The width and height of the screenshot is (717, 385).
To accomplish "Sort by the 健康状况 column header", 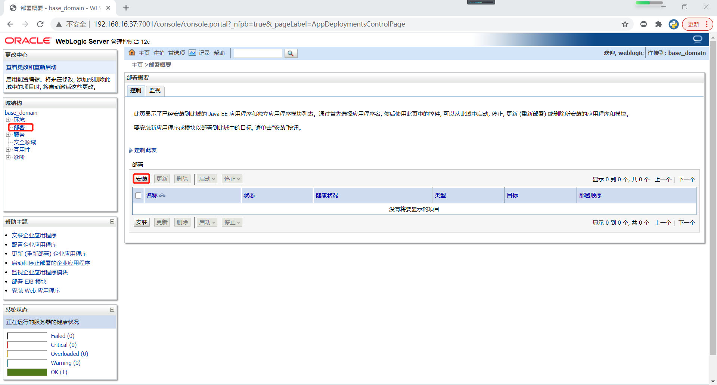I will click(x=327, y=195).
